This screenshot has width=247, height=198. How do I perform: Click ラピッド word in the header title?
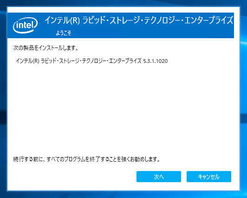coord(94,20)
